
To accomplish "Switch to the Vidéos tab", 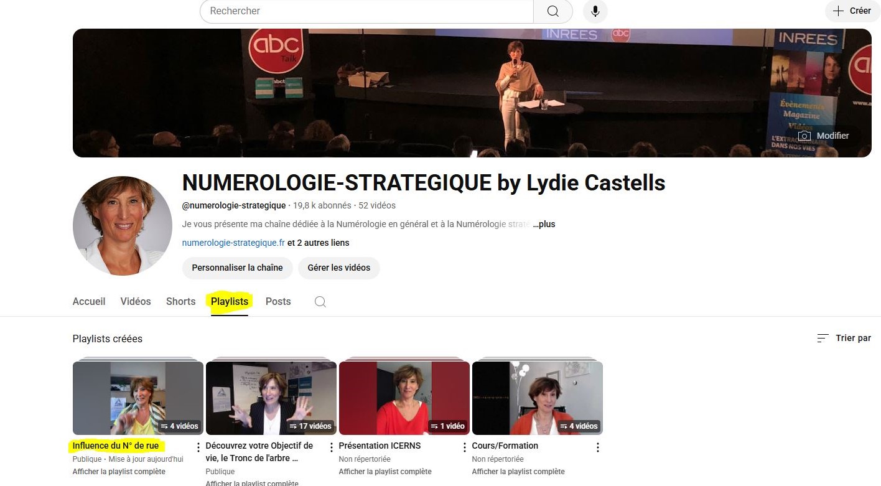I will point(136,301).
